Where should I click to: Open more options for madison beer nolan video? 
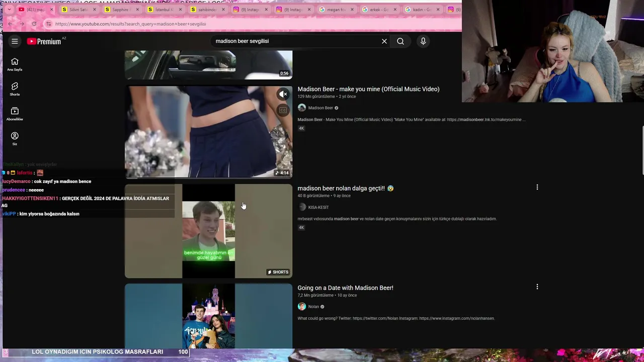point(537,187)
